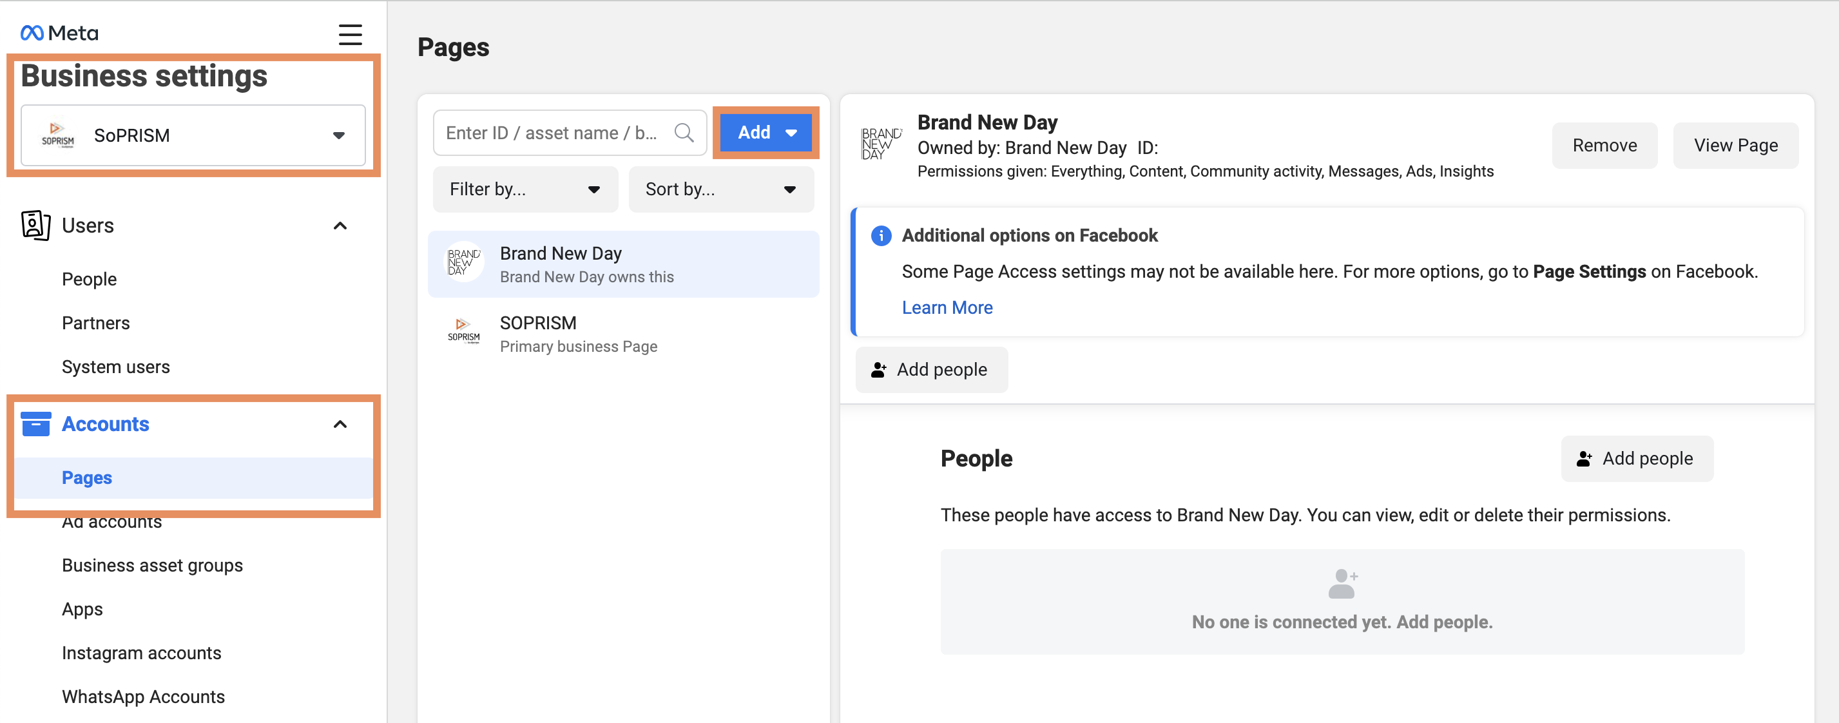The image size is (1839, 723).
Task: Open System users in sidebar
Action: (x=115, y=367)
